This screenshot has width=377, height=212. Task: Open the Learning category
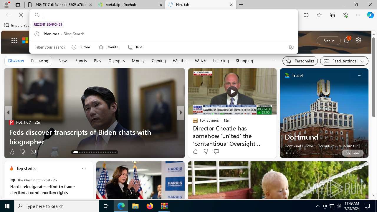pos(221,61)
